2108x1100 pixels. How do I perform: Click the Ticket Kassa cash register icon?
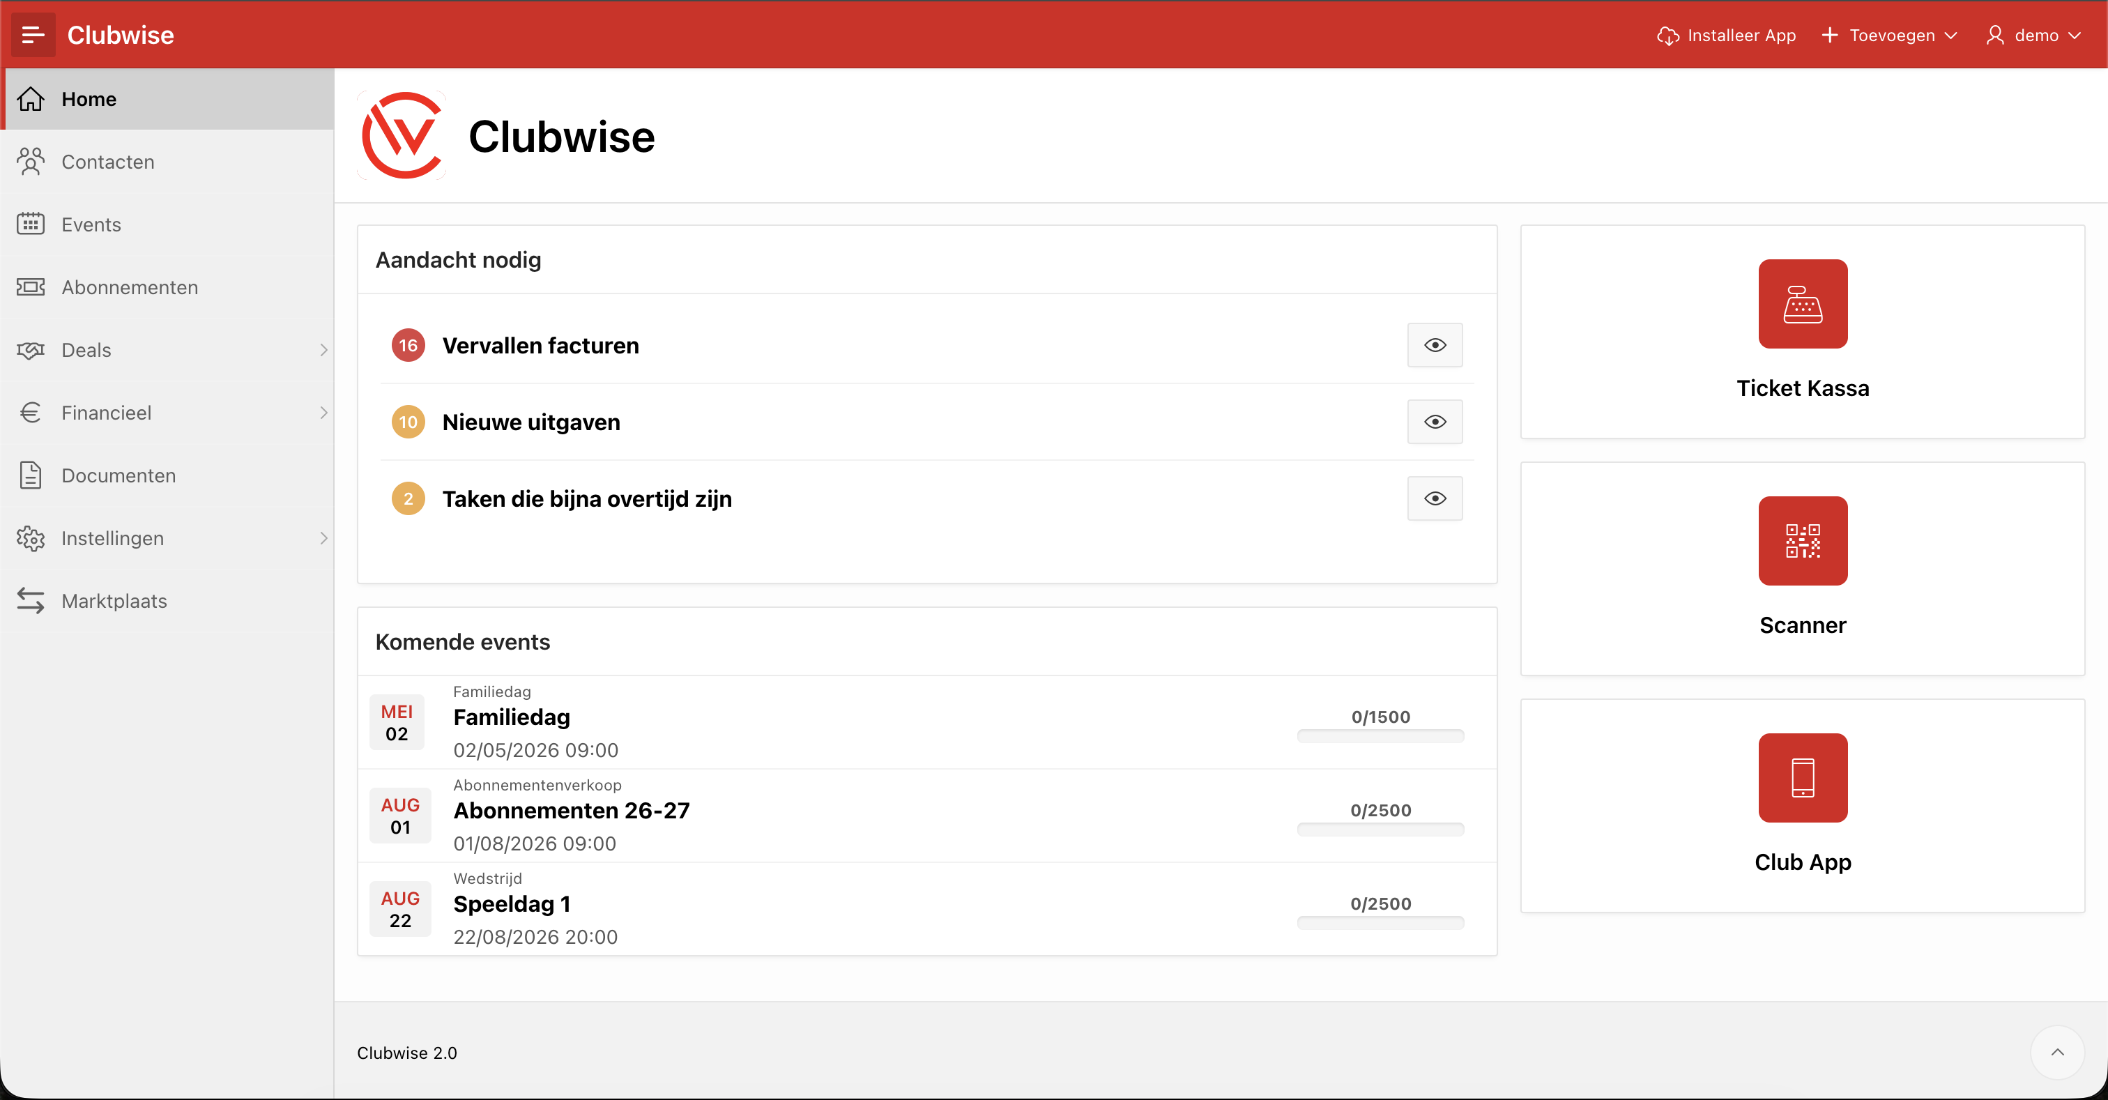1803,304
